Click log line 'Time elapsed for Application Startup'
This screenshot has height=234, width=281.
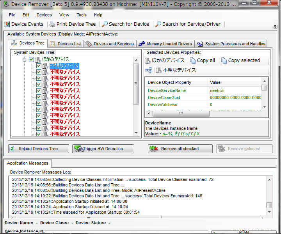pyautogui.click(x=76, y=212)
